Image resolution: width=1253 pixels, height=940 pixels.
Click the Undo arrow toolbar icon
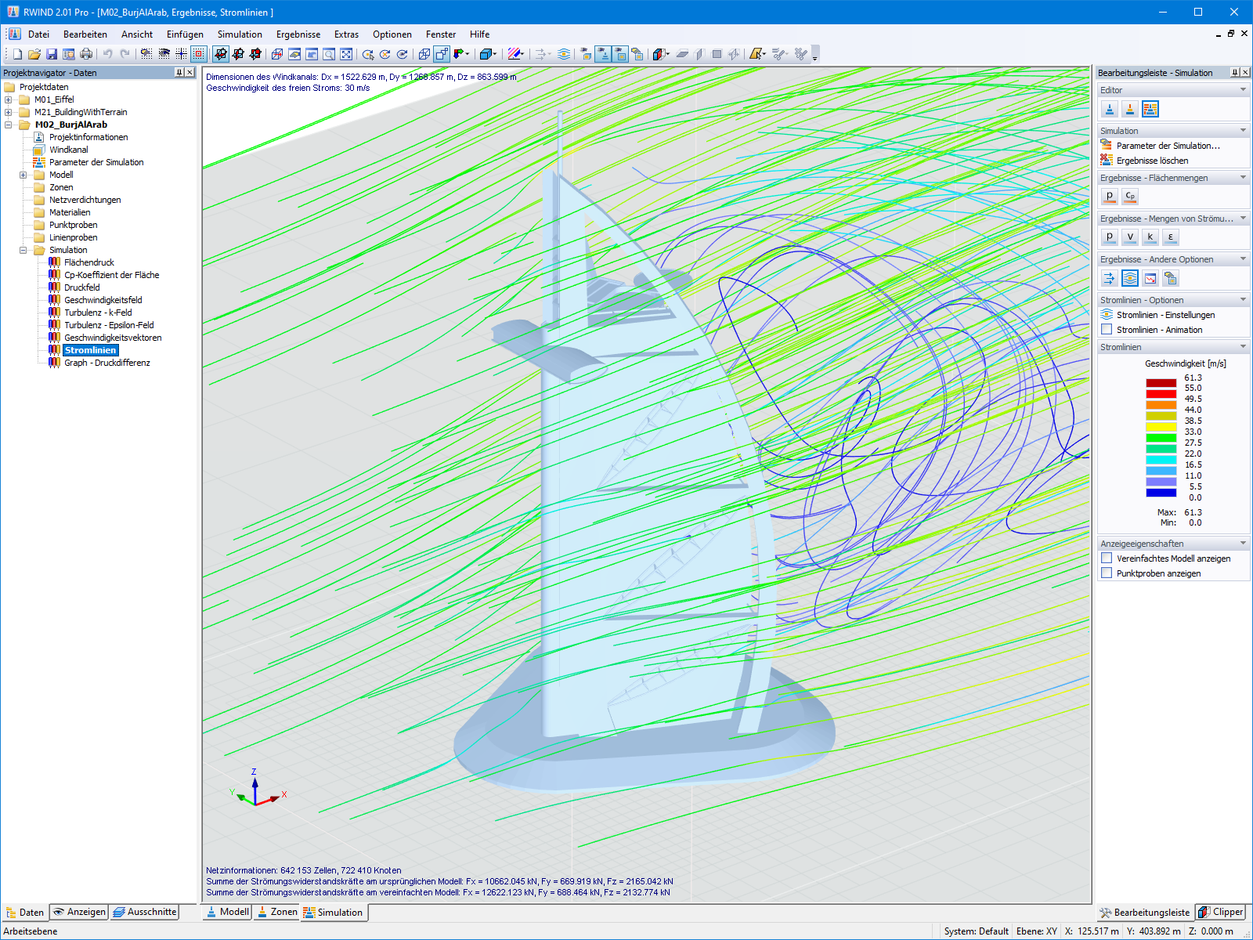[x=107, y=54]
